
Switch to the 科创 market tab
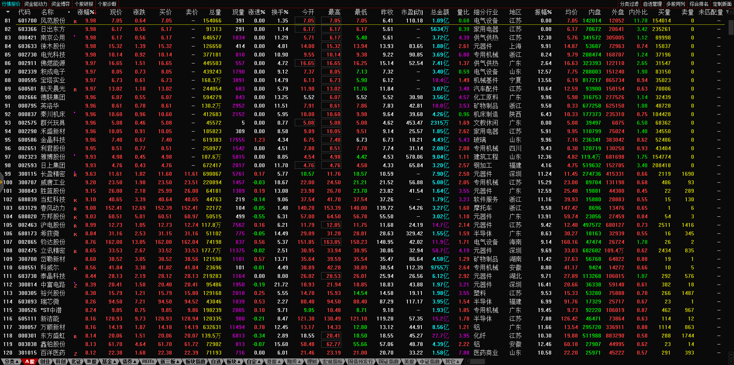[60, 362]
